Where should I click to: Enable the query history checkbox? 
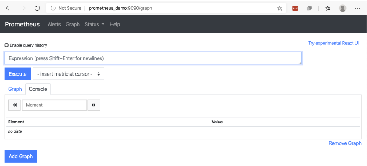(x=6, y=45)
